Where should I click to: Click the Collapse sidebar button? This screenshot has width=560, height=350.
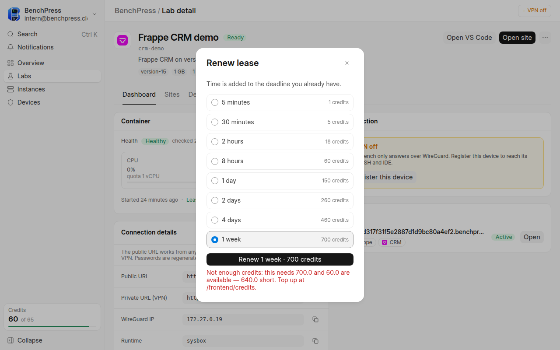(x=52, y=340)
